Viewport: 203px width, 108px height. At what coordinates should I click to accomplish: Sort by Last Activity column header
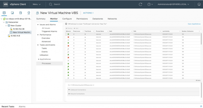click(166, 31)
